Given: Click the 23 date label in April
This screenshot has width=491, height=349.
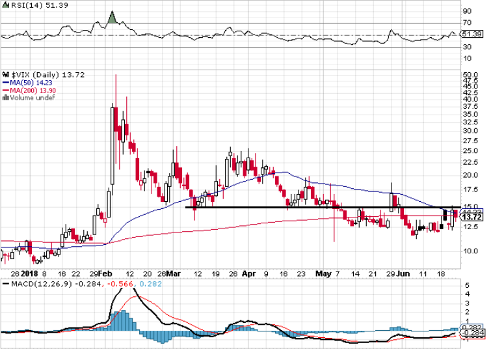Looking at the screenshot, I should 301,273.
